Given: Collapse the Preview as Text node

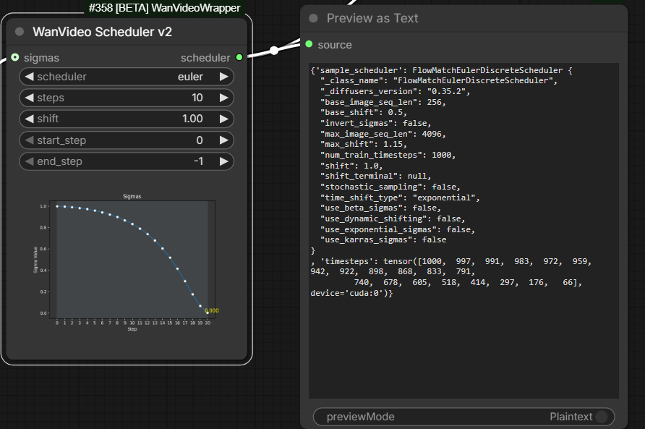Looking at the screenshot, I should pyautogui.click(x=312, y=18).
